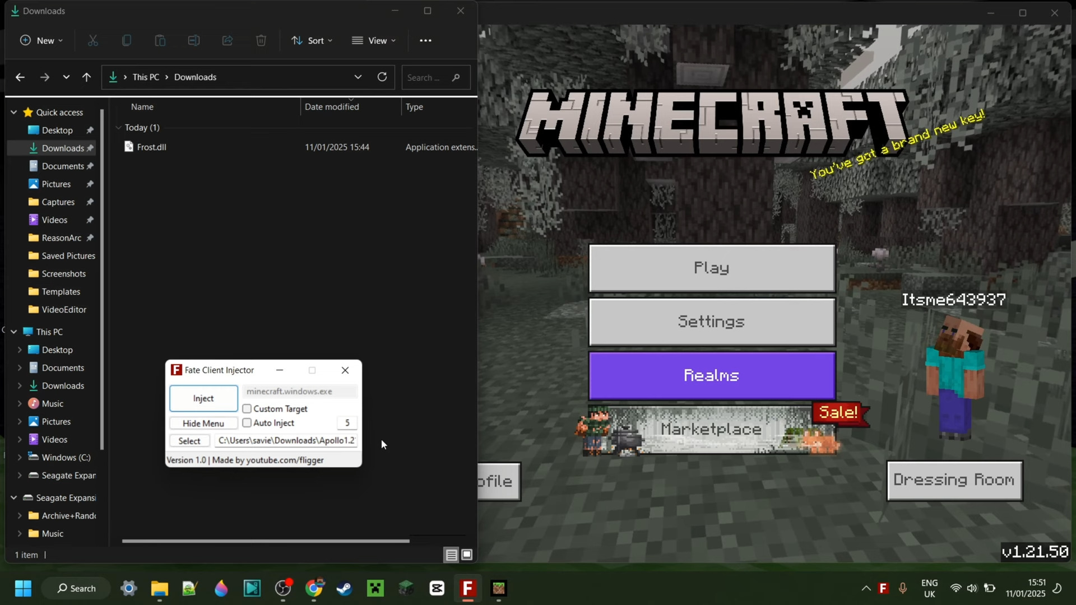The image size is (1076, 605).
Task: Open recent locations dropdown chevron
Action: (x=66, y=77)
